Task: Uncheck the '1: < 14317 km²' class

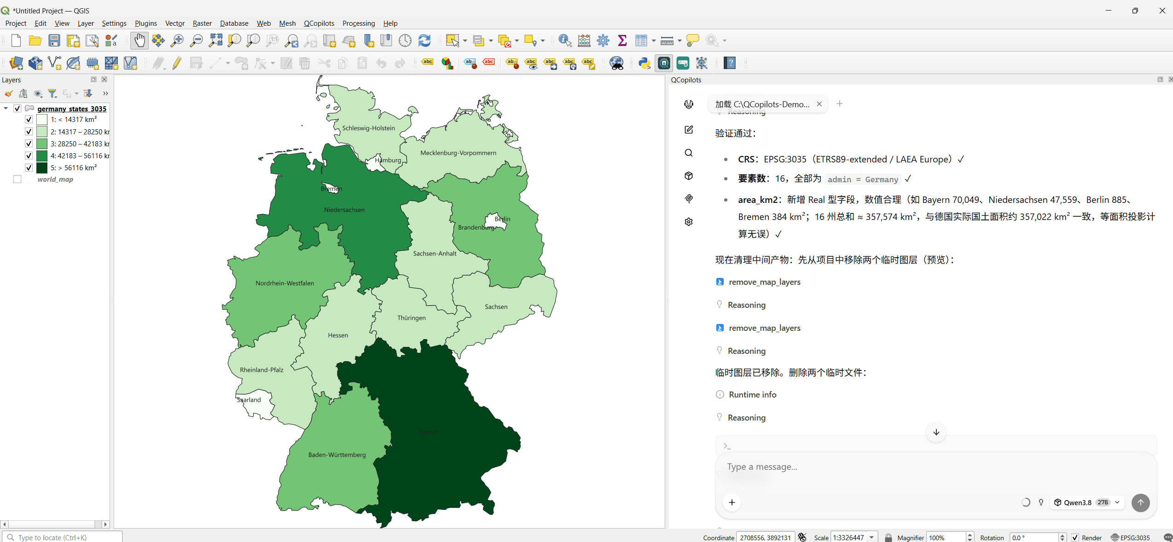Action: pos(29,120)
